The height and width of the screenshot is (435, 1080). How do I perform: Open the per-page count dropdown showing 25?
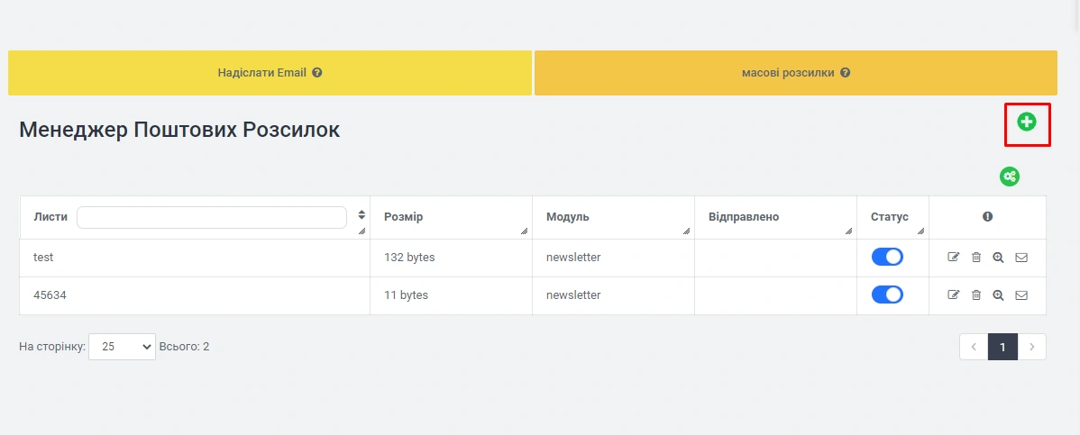(x=122, y=347)
